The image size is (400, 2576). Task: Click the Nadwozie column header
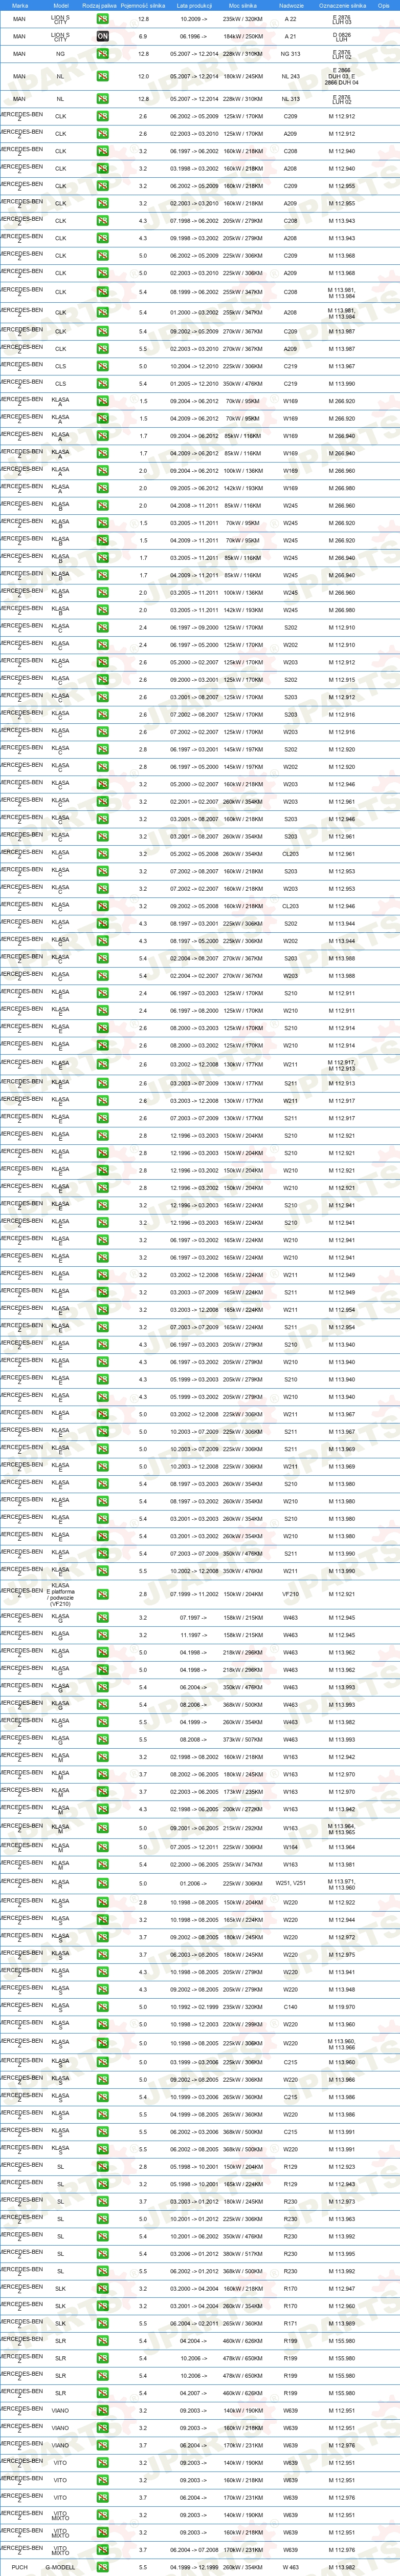[291, 5]
